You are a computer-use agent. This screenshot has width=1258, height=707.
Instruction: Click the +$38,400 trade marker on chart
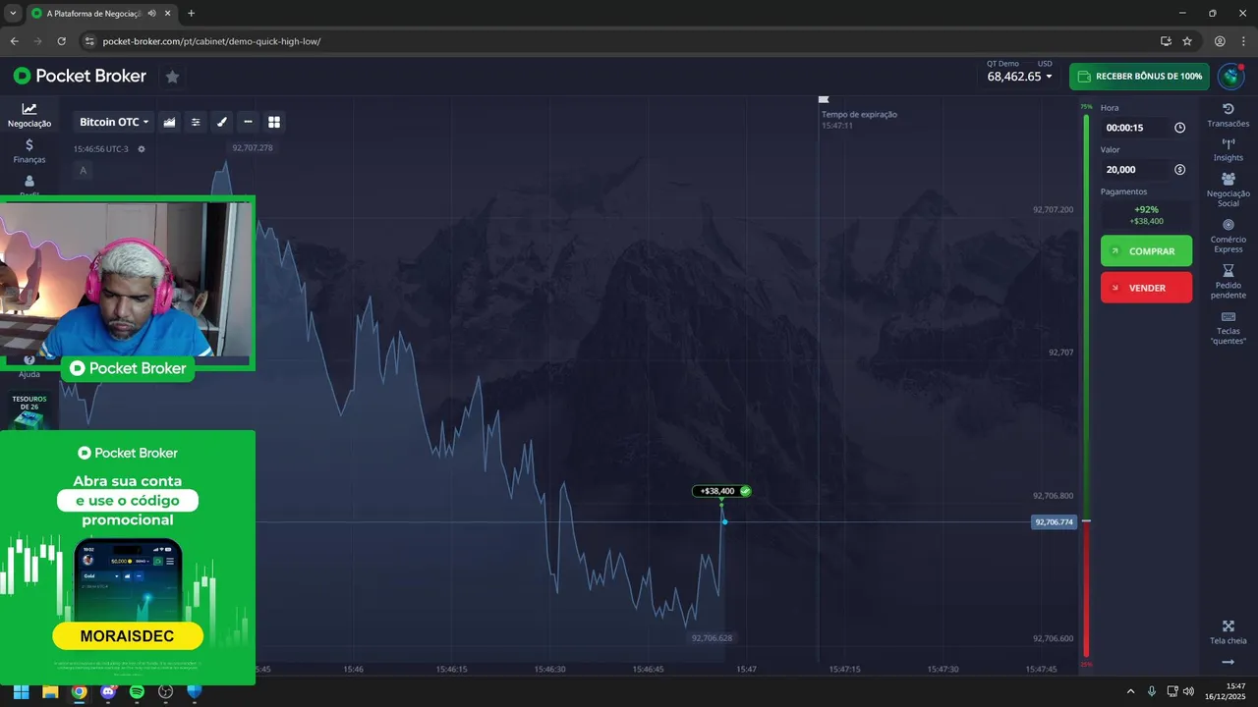(721, 491)
